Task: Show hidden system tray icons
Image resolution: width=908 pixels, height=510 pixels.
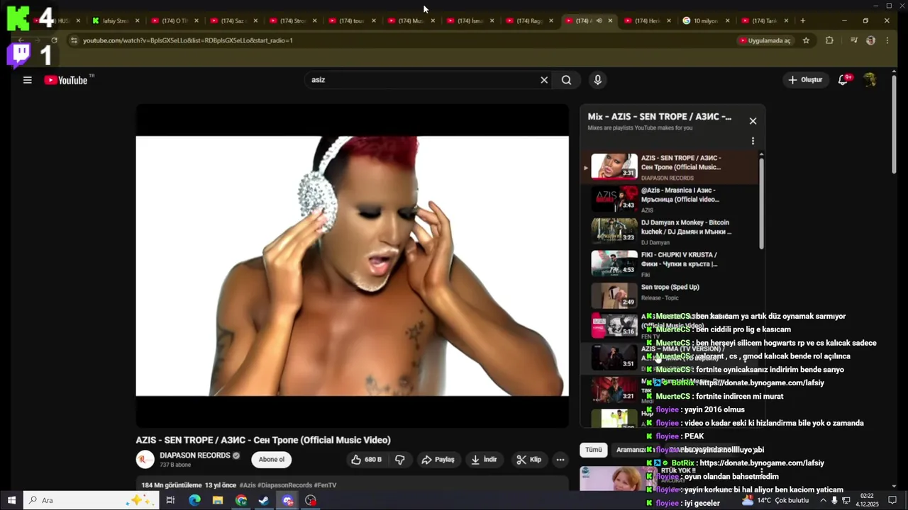Action: point(823,500)
